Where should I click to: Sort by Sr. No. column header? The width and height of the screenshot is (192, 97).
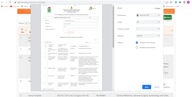[23, 31]
